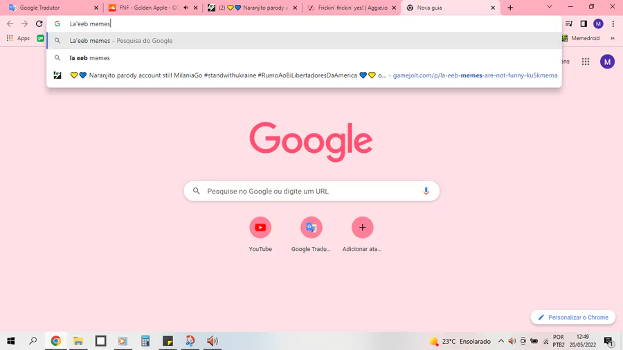Open Windows taskbar search
Image resolution: width=623 pixels, height=350 pixels.
pyautogui.click(x=33, y=341)
